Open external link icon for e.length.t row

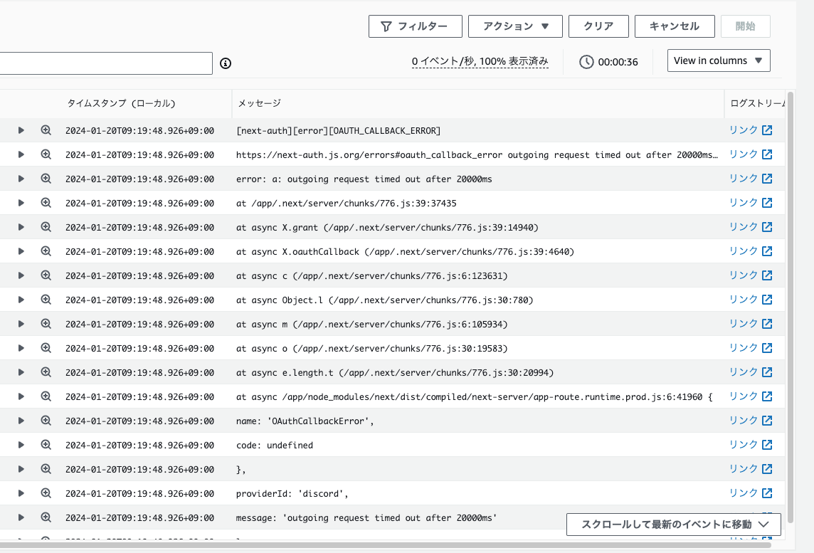pos(767,372)
